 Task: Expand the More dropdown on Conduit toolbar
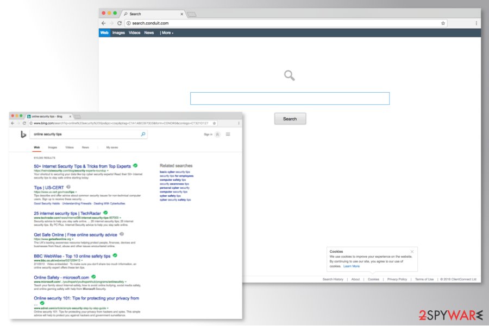click(x=167, y=33)
